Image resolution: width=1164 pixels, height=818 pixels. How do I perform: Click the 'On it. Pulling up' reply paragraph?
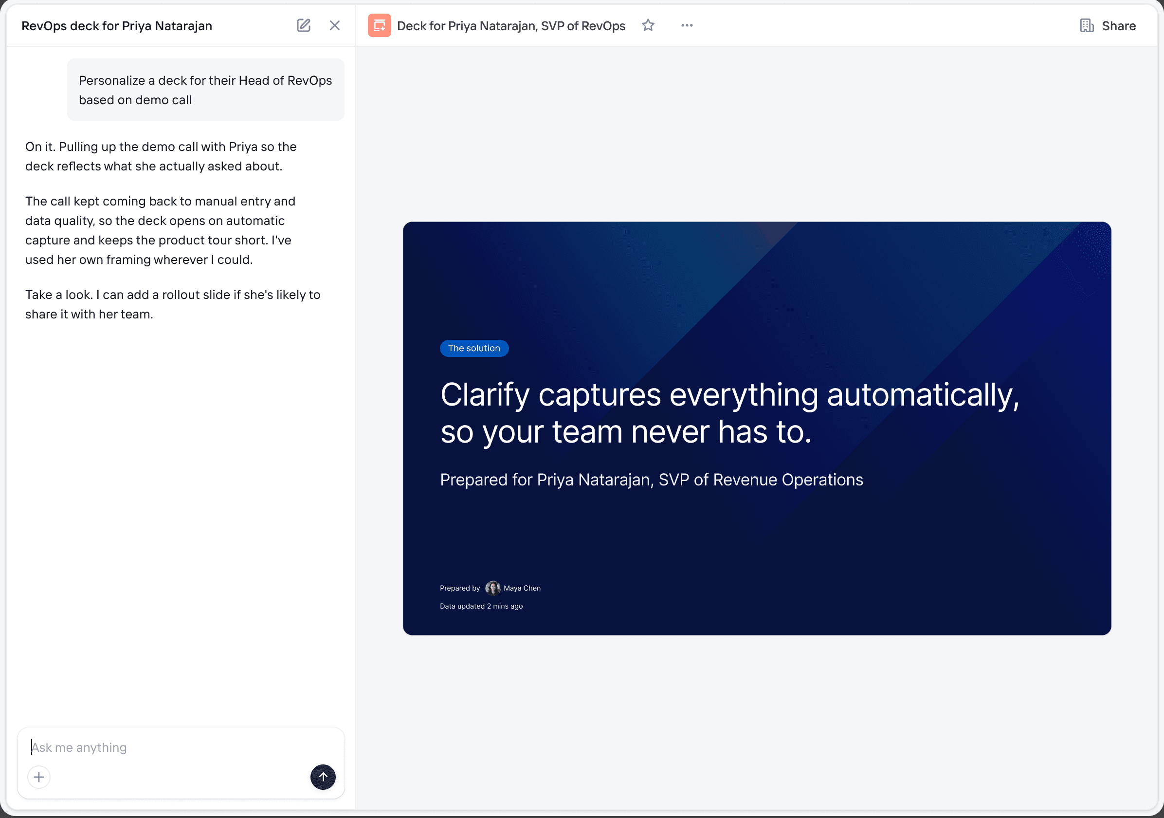tap(161, 156)
